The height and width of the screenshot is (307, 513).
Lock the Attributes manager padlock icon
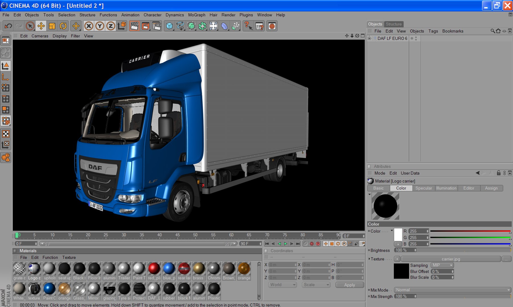499,173
